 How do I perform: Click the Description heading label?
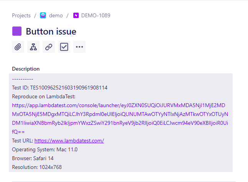coord(26,69)
